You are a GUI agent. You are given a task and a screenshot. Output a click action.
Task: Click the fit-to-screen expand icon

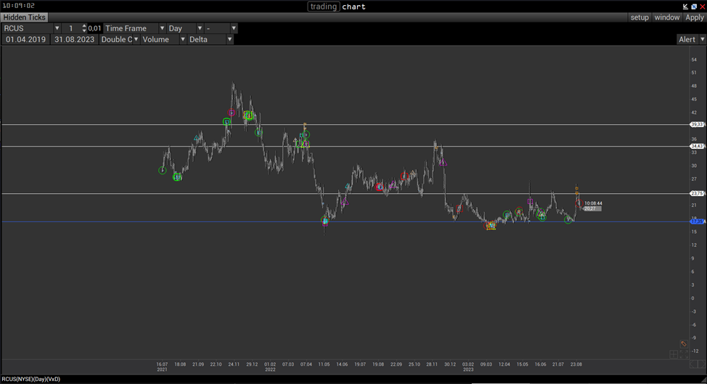click(x=684, y=354)
